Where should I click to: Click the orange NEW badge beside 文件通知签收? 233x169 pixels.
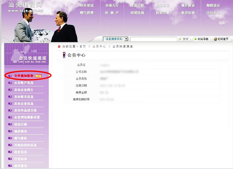pyautogui.click(x=38, y=76)
